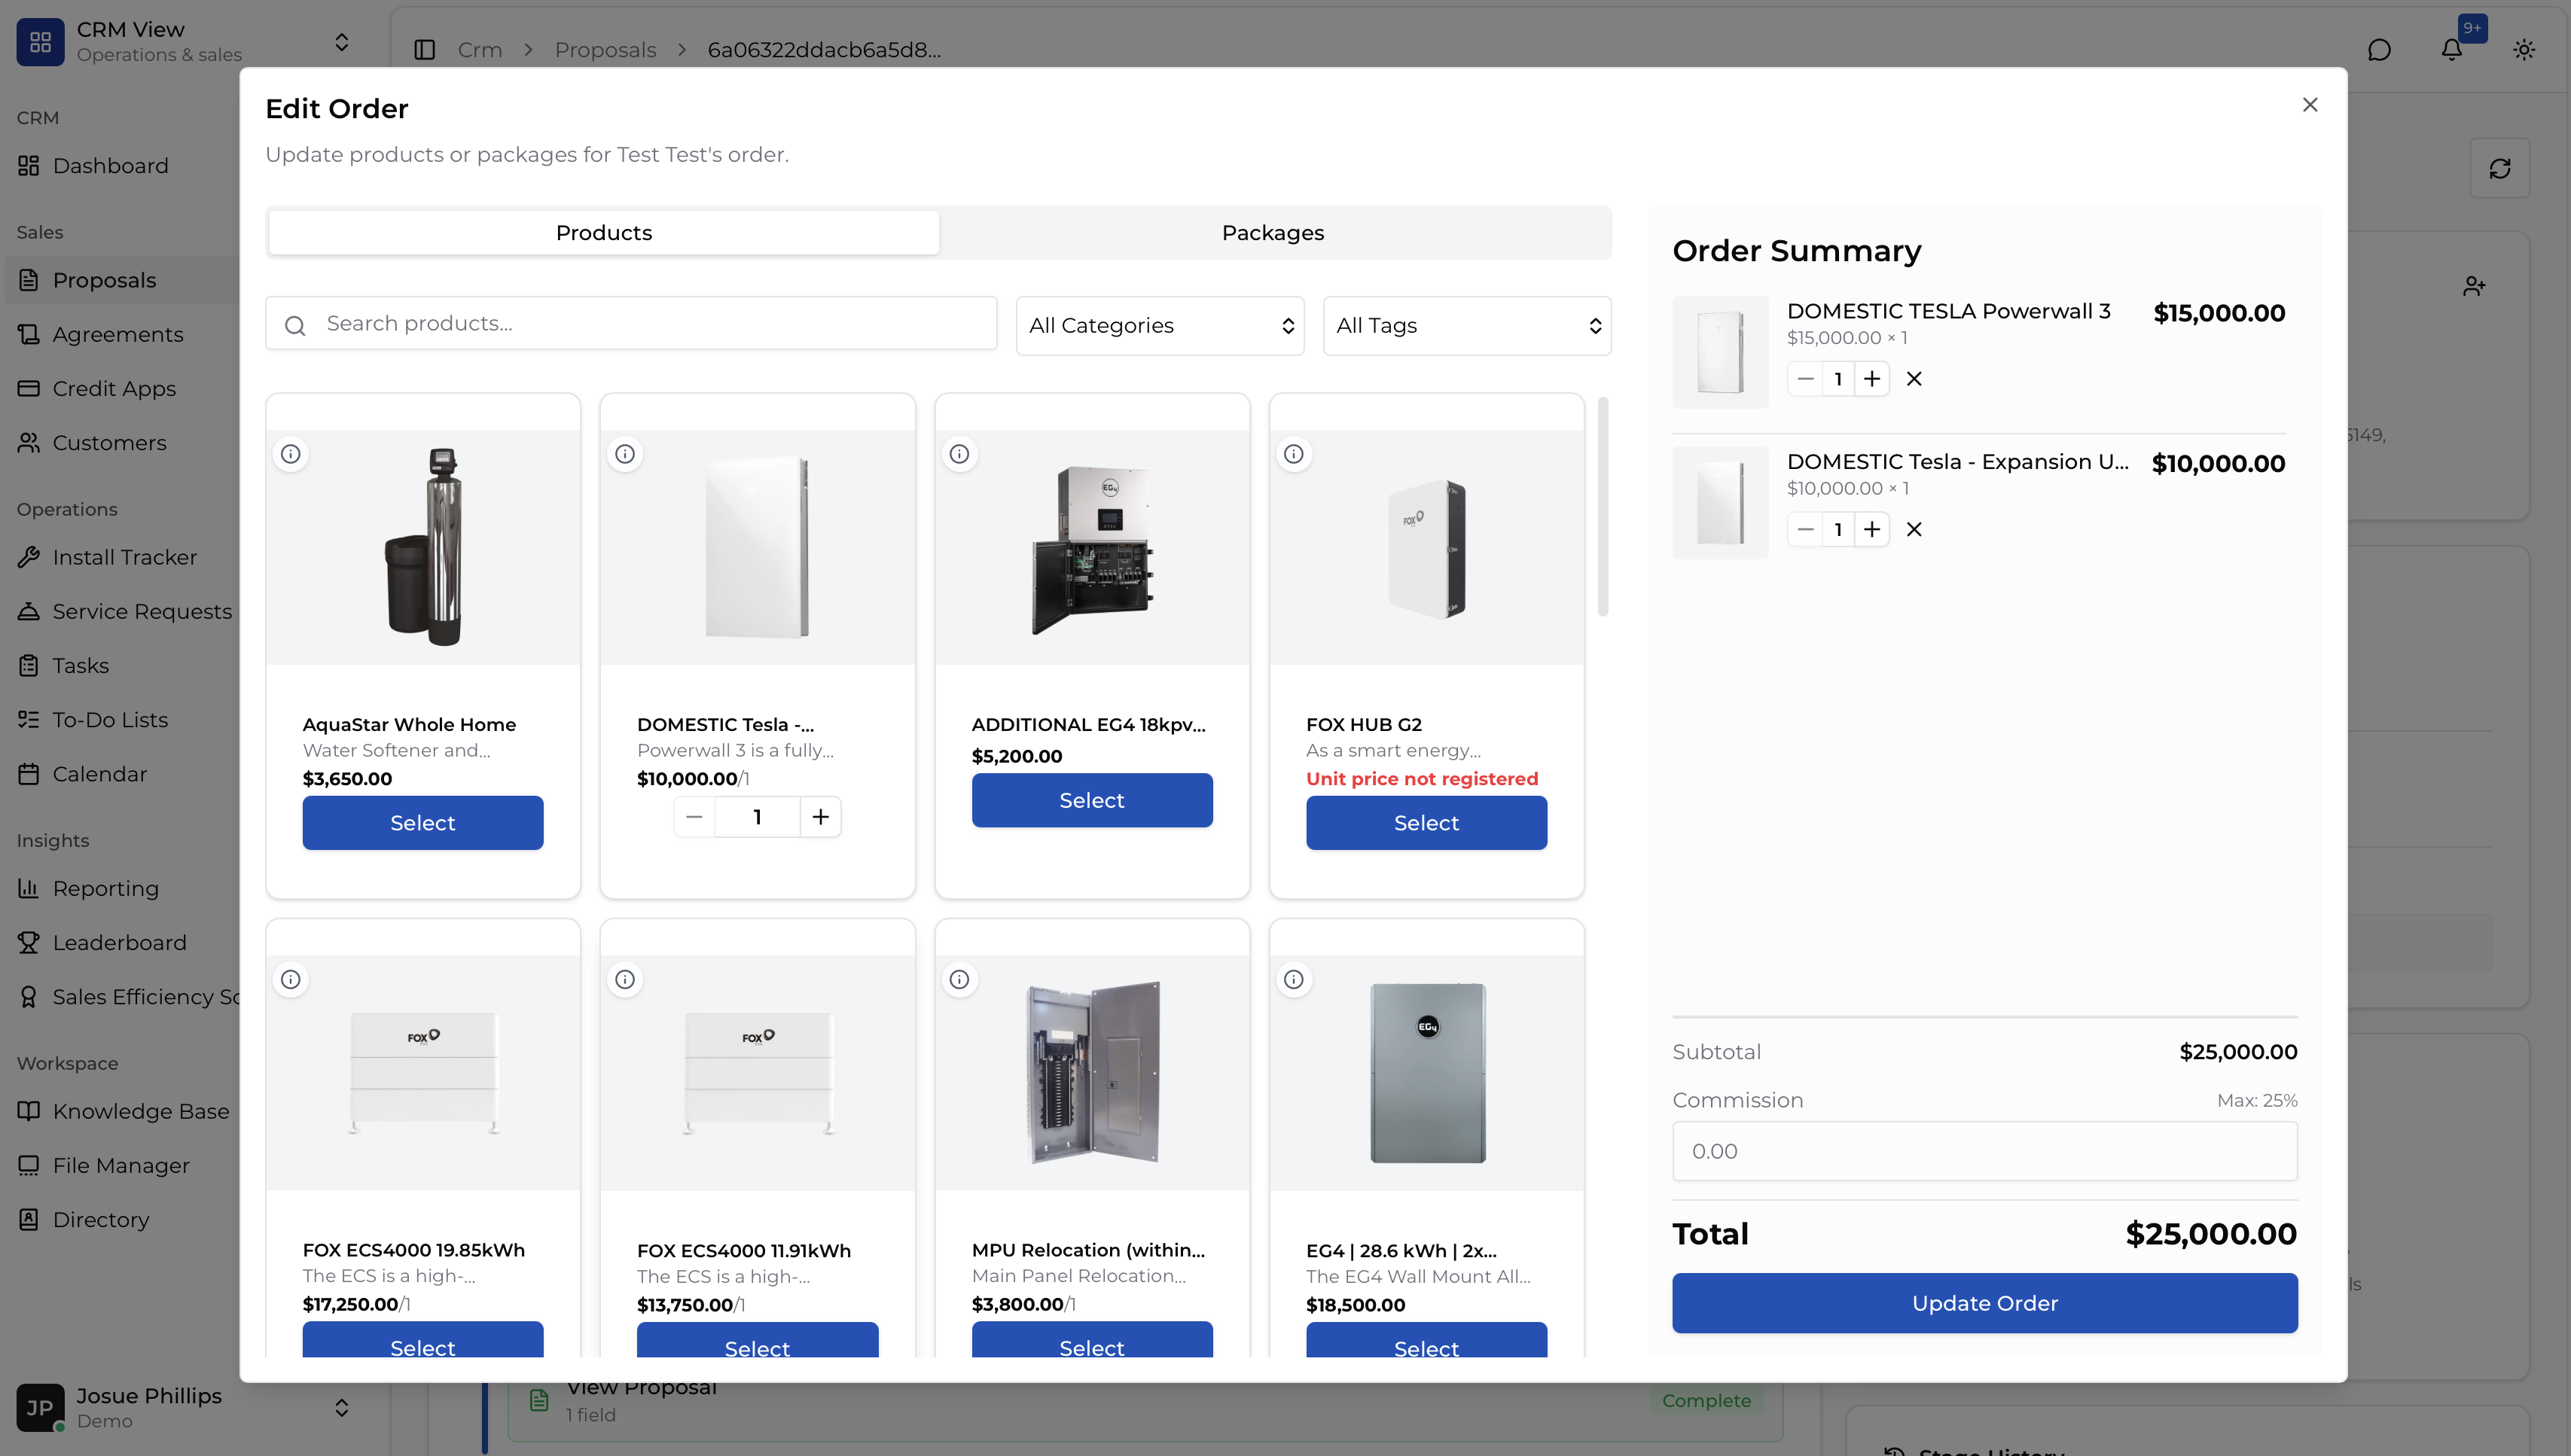Viewport: 2571px width, 1456px height.
Task: Click the search magnifier icon
Action: click(x=295, y=325)
